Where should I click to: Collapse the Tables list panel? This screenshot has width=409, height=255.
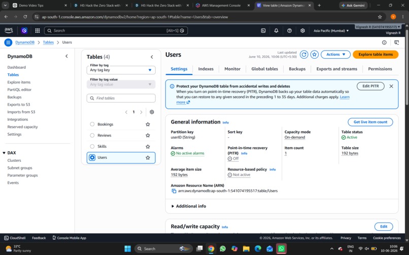pyautogui.click(x=152, y=57)
